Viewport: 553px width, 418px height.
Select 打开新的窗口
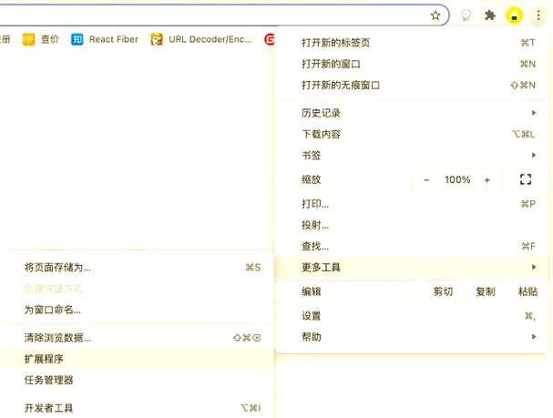412,64
